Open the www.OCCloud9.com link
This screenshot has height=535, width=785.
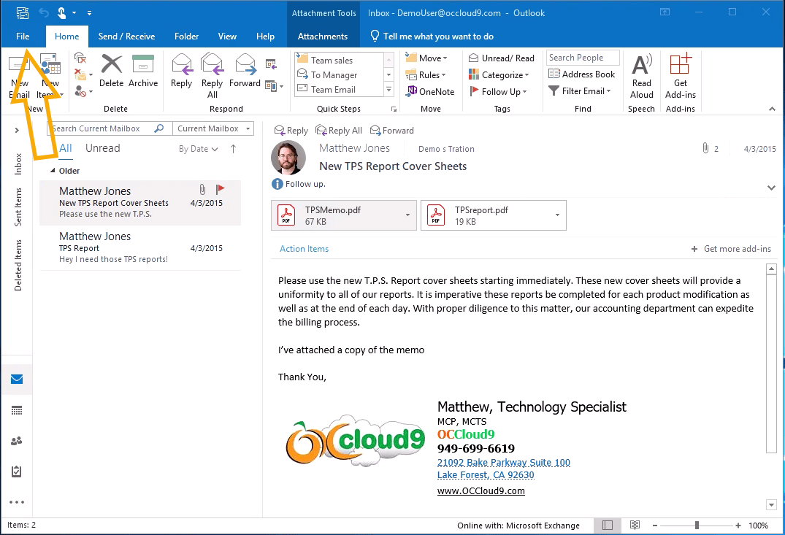pyautogui.click(x=481, y=491)
